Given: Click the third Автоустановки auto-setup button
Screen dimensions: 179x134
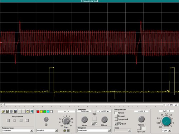Looking at the screenshot, I should pyautogui.click(x=21, y=120).
